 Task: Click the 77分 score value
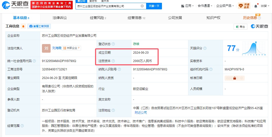click(x=233, y=48)
